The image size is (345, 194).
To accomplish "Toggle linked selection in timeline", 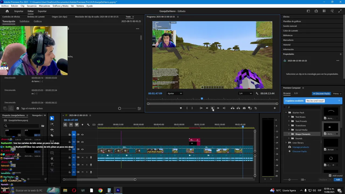I will (77, 124).
